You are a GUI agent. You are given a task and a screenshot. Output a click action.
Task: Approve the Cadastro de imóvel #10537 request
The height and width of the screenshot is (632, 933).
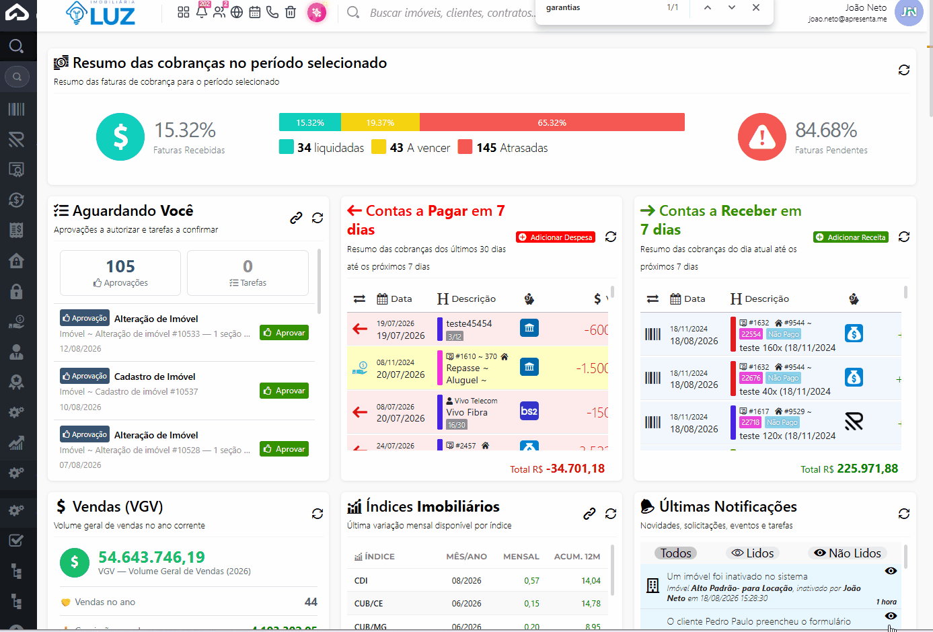coord(284,391)
